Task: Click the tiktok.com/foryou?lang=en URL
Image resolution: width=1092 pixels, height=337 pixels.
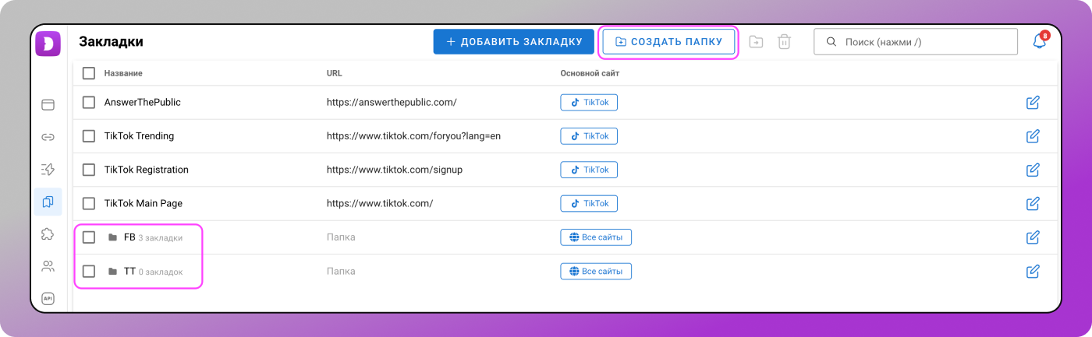Action: click(x=413, y=136)
